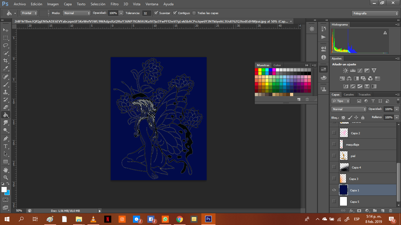Click the 50% zoom field in status bar

[19, 211]
